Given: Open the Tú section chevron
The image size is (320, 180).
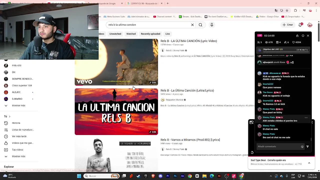Looking at the screenshot, I should pyautogui.click(x=9, y=116).
